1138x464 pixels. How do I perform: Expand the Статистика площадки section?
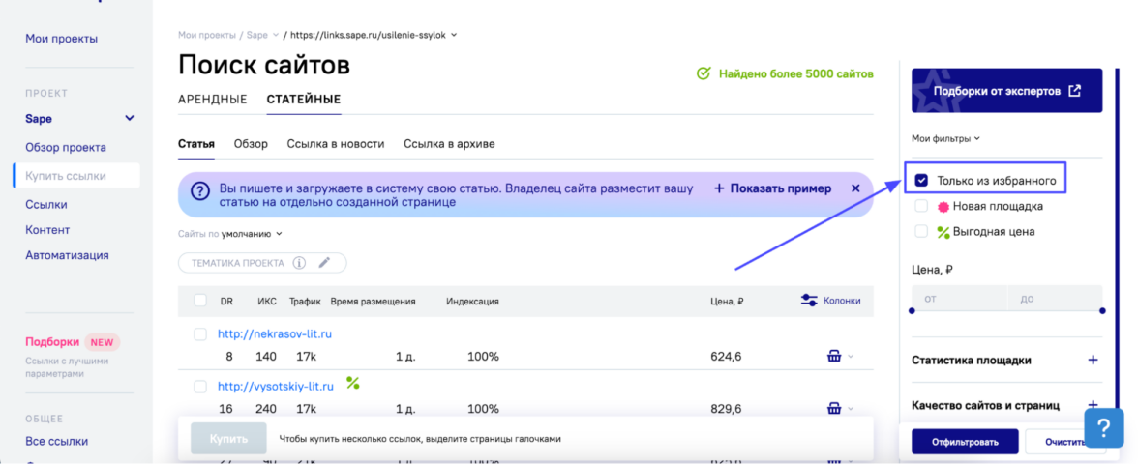tap(1093, 361)
